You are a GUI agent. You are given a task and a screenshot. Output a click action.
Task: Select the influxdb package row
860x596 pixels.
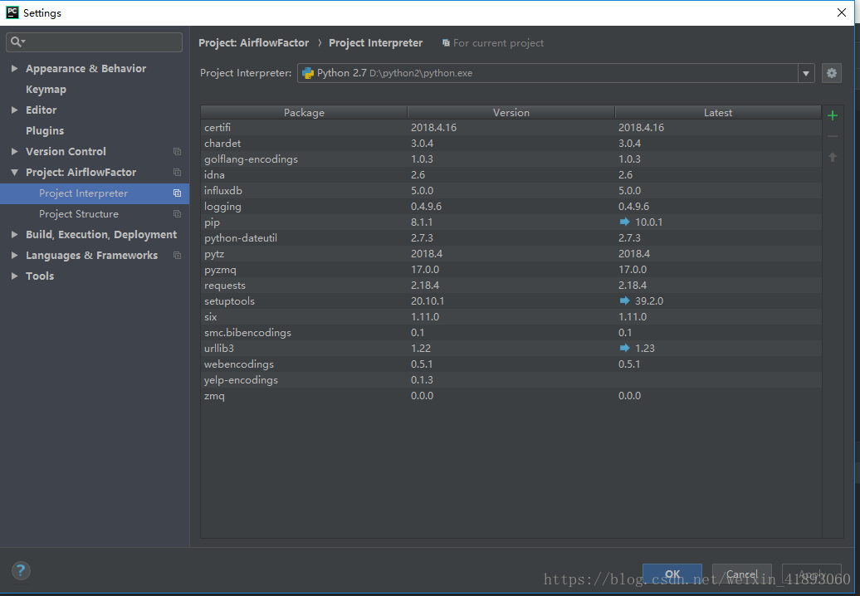511,190
